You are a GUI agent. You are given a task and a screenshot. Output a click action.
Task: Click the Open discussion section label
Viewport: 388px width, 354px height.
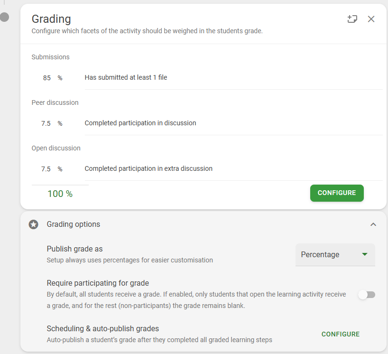click(x=56, y=148)
